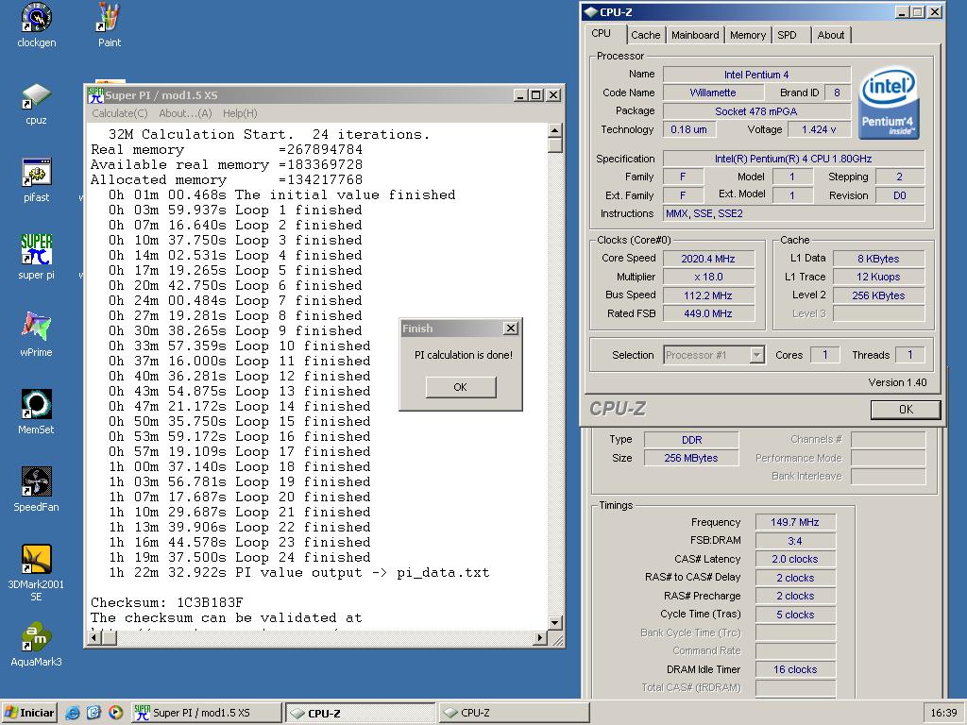
Task: Select the first CPU-Z taskbar button
Action: pos(362,713)
